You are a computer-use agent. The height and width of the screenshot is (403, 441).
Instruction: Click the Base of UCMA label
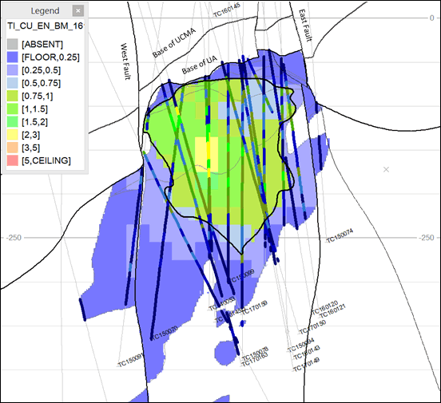(174, 43)
